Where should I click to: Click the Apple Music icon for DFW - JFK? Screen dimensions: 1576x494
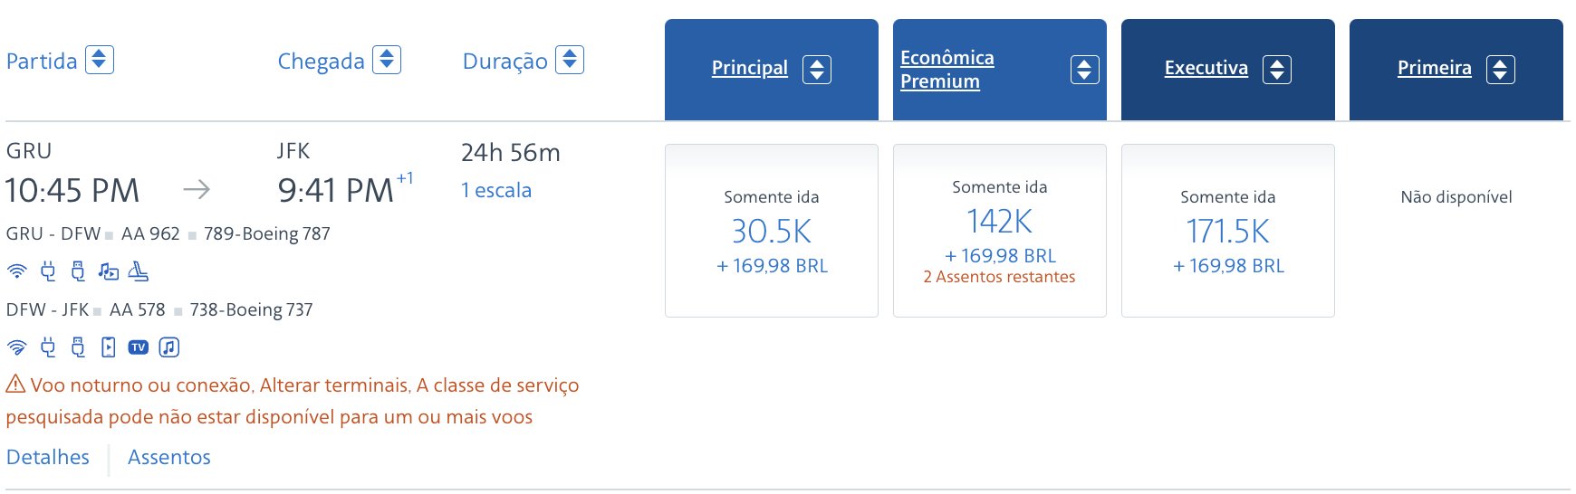pos(169,347)
